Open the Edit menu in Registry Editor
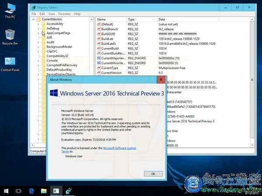This screenshot has height=196, width=262. click(42, 14)
